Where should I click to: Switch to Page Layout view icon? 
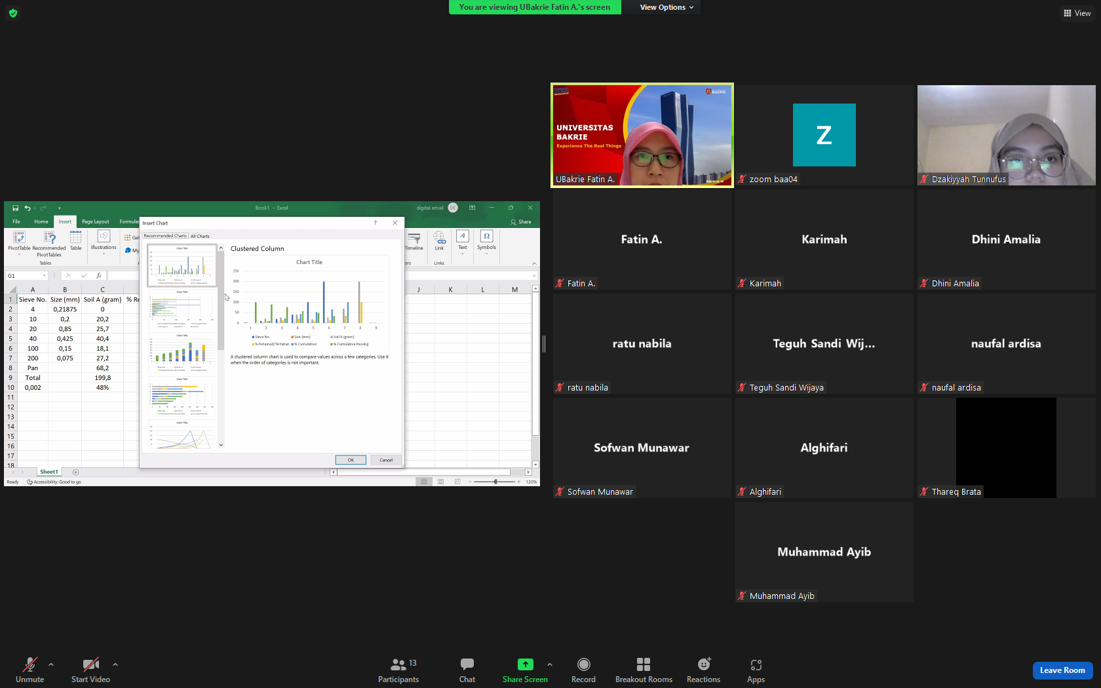click(x=440, y=482)
